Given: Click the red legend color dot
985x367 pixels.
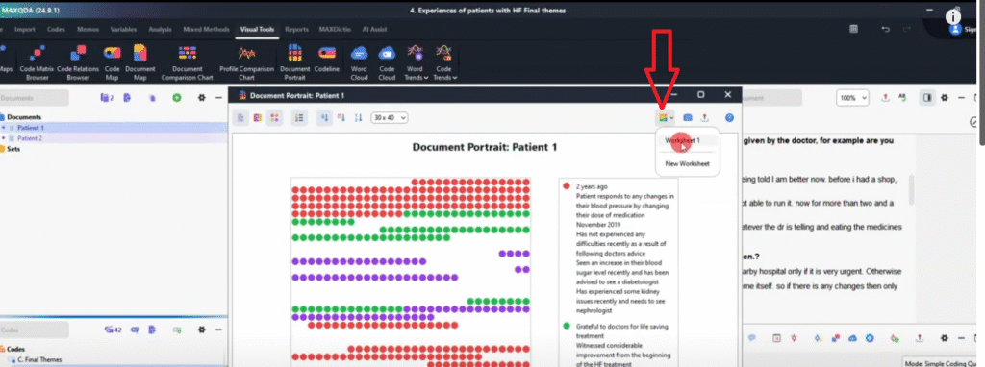Looking at the screenshot, I should (567, 186).
